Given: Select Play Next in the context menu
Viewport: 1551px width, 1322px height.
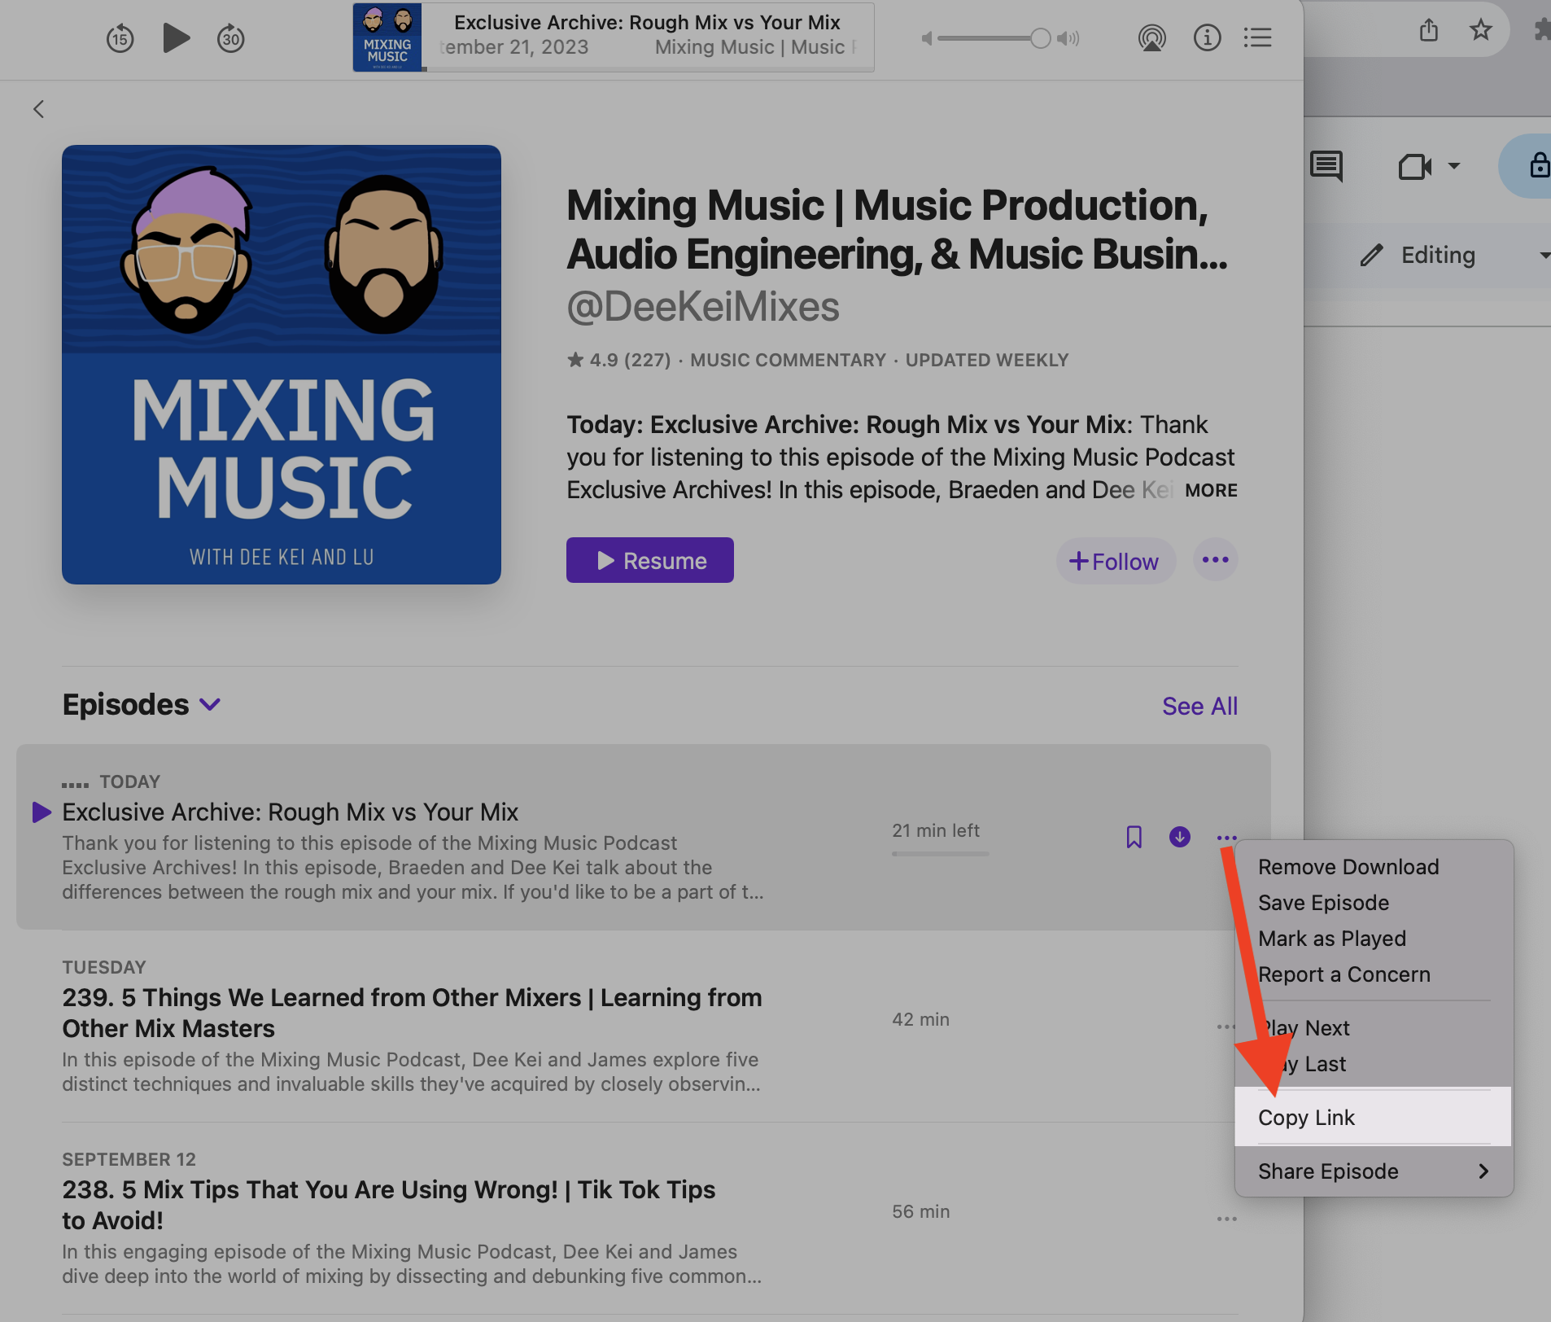Looking at the screenshot, I should coord(1305,1028).
